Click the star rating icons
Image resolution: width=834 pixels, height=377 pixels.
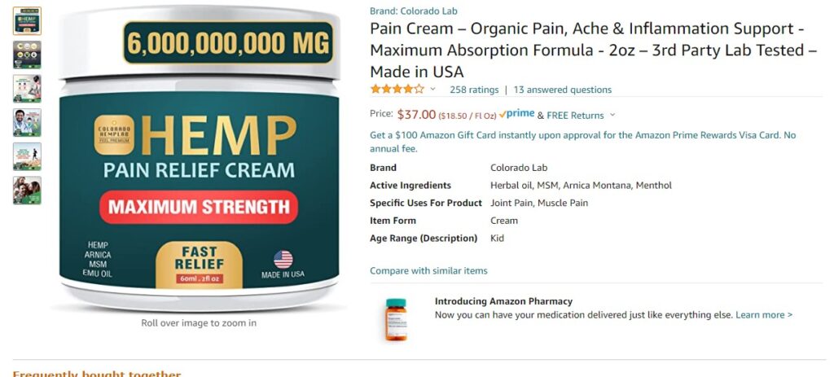tap(397, 90)
